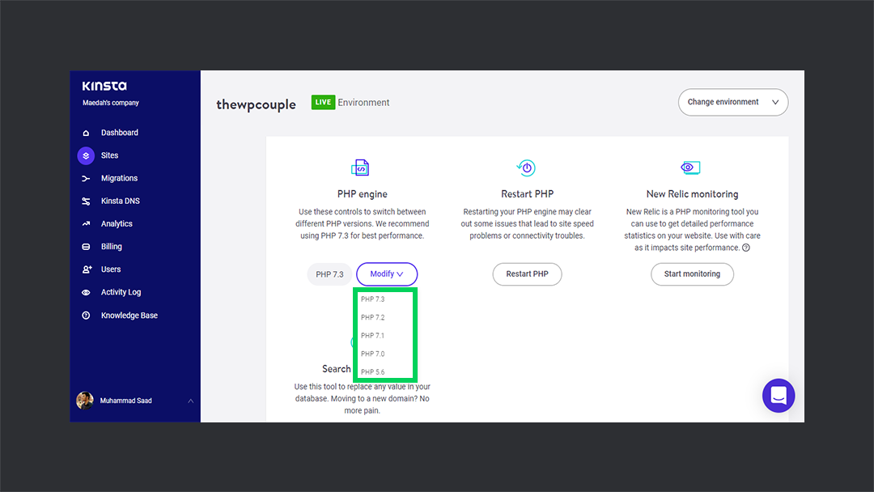Open the Activity Log
Viewport: 874px width, 492px height.
(x=121, y=292)
